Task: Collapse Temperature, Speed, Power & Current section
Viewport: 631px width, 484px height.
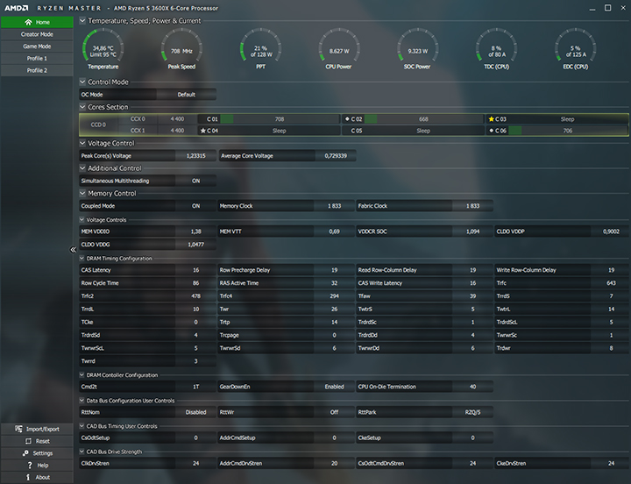Action: [82, 20]
